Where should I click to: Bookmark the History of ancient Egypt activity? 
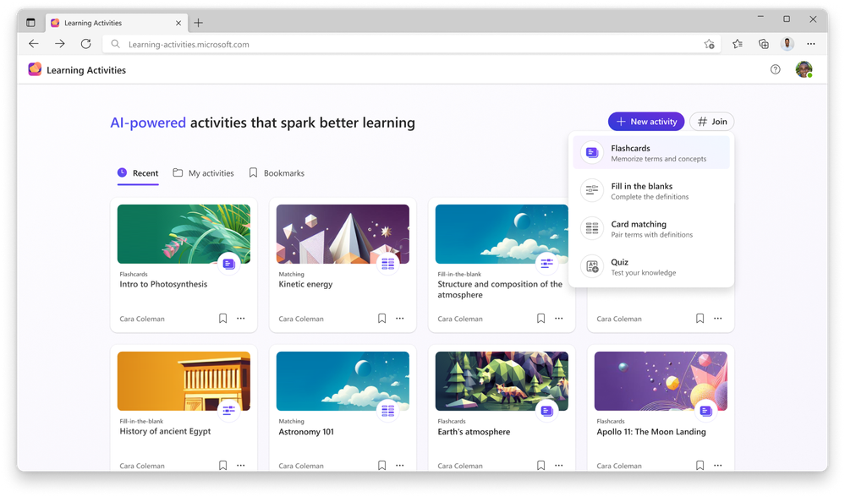click(222, 465)
